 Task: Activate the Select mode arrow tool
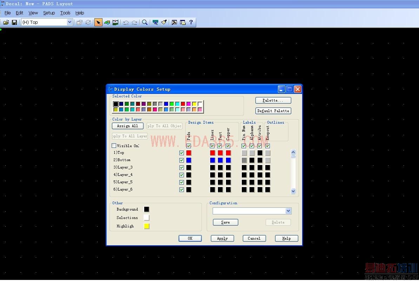98,22
